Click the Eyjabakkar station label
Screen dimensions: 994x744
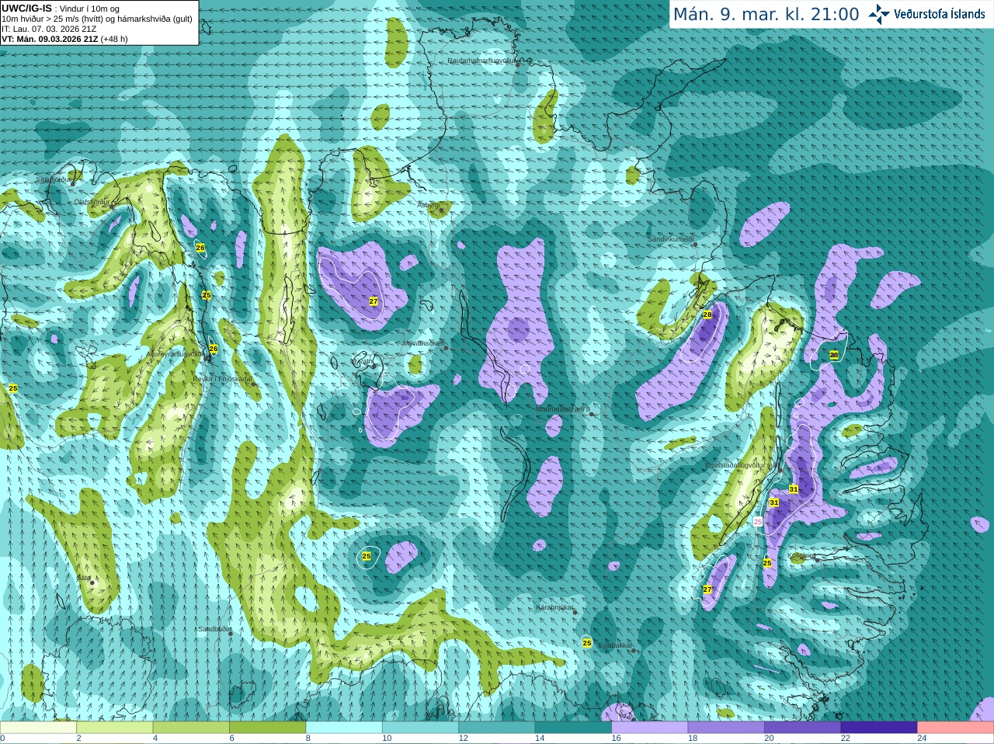point(615,645)
